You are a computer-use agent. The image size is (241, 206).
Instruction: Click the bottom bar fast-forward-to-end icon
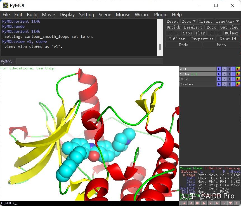217,203
